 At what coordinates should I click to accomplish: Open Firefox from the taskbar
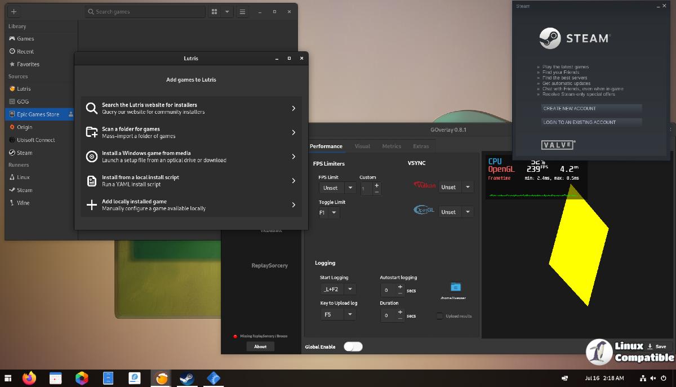pos(29,378)
